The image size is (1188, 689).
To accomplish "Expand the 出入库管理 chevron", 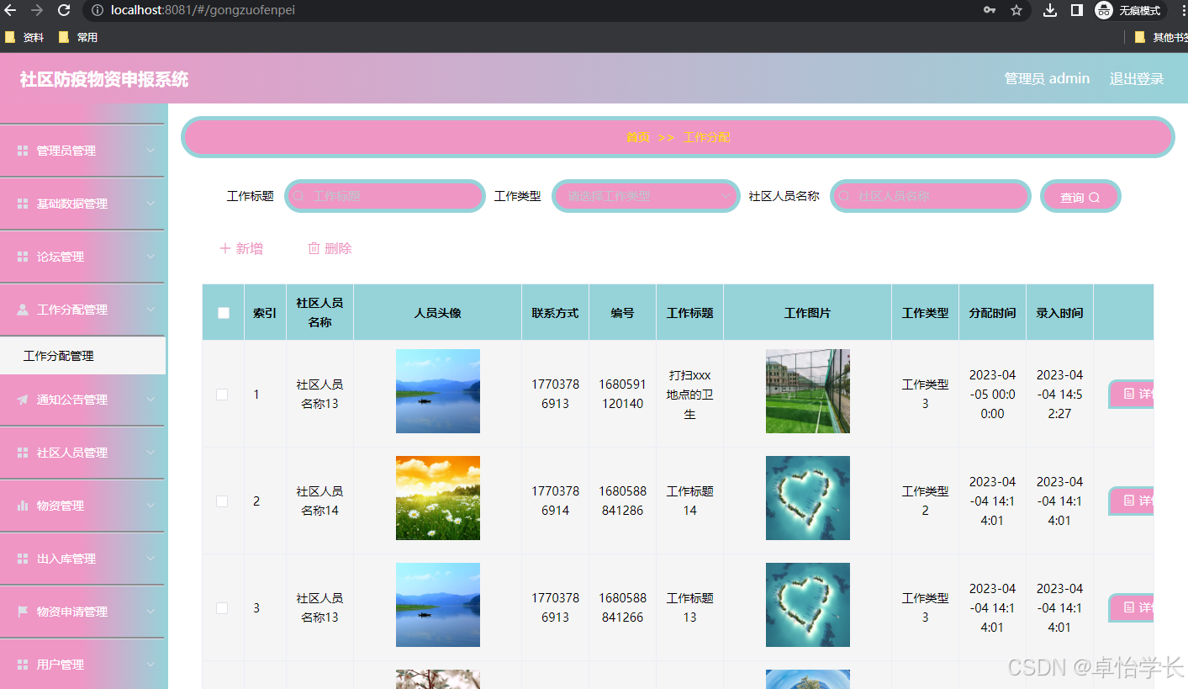I will (150, 559).
